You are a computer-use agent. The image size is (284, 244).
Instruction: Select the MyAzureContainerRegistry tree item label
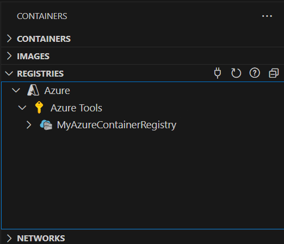click(x=116, y=125)
